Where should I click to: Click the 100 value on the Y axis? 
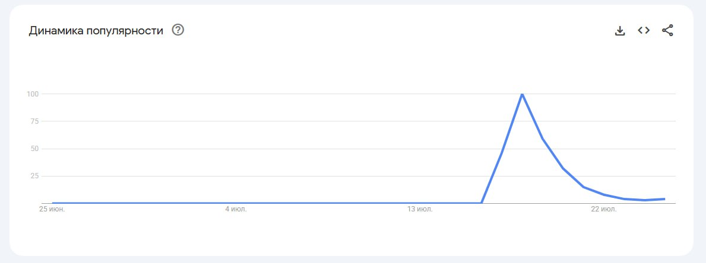pyautogui.click(x=32, y=94)
